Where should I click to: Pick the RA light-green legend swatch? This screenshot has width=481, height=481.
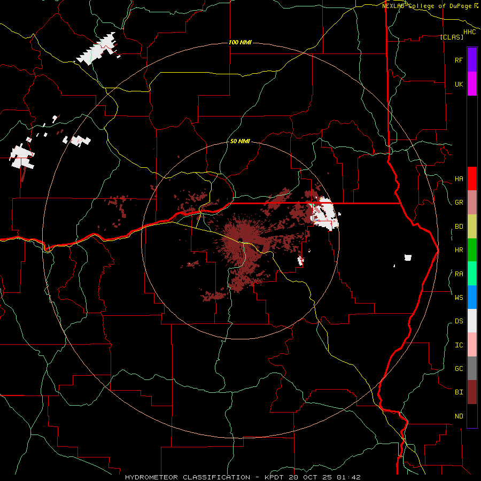point(472,274)
